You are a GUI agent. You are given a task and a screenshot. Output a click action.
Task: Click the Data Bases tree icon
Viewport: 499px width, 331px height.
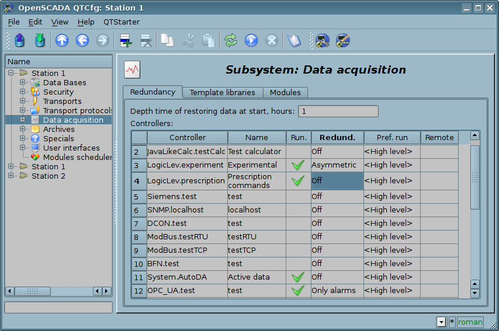35,83
